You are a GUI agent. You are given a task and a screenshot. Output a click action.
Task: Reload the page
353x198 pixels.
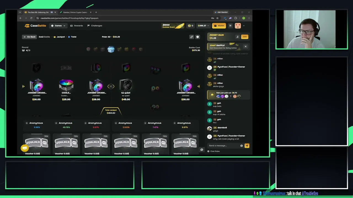coord(31,18)
